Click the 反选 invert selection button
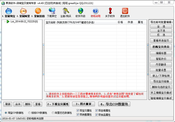The image size is (175, 122). (161, 35)
